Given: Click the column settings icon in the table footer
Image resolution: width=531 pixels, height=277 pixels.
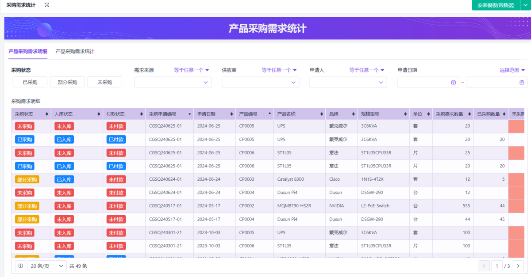Looking at the screenshot, I should pyautogui.click(x=20, y=266).
